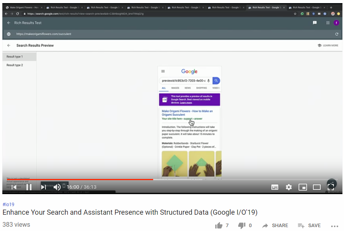Click the browser reload button
The image size is (344, 231).
17,14
